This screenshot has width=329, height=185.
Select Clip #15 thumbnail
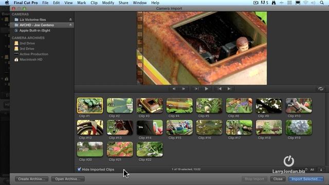pos(179,127)
